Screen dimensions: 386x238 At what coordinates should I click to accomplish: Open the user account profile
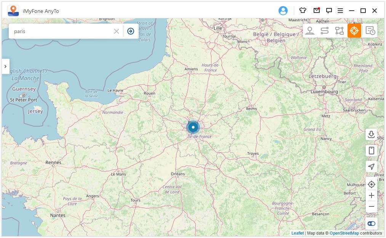click(x=283, y=11)
